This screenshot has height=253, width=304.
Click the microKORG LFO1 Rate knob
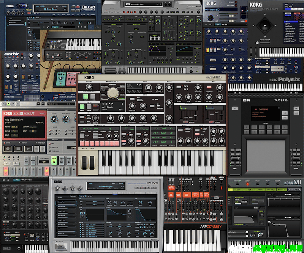point(131,141)
